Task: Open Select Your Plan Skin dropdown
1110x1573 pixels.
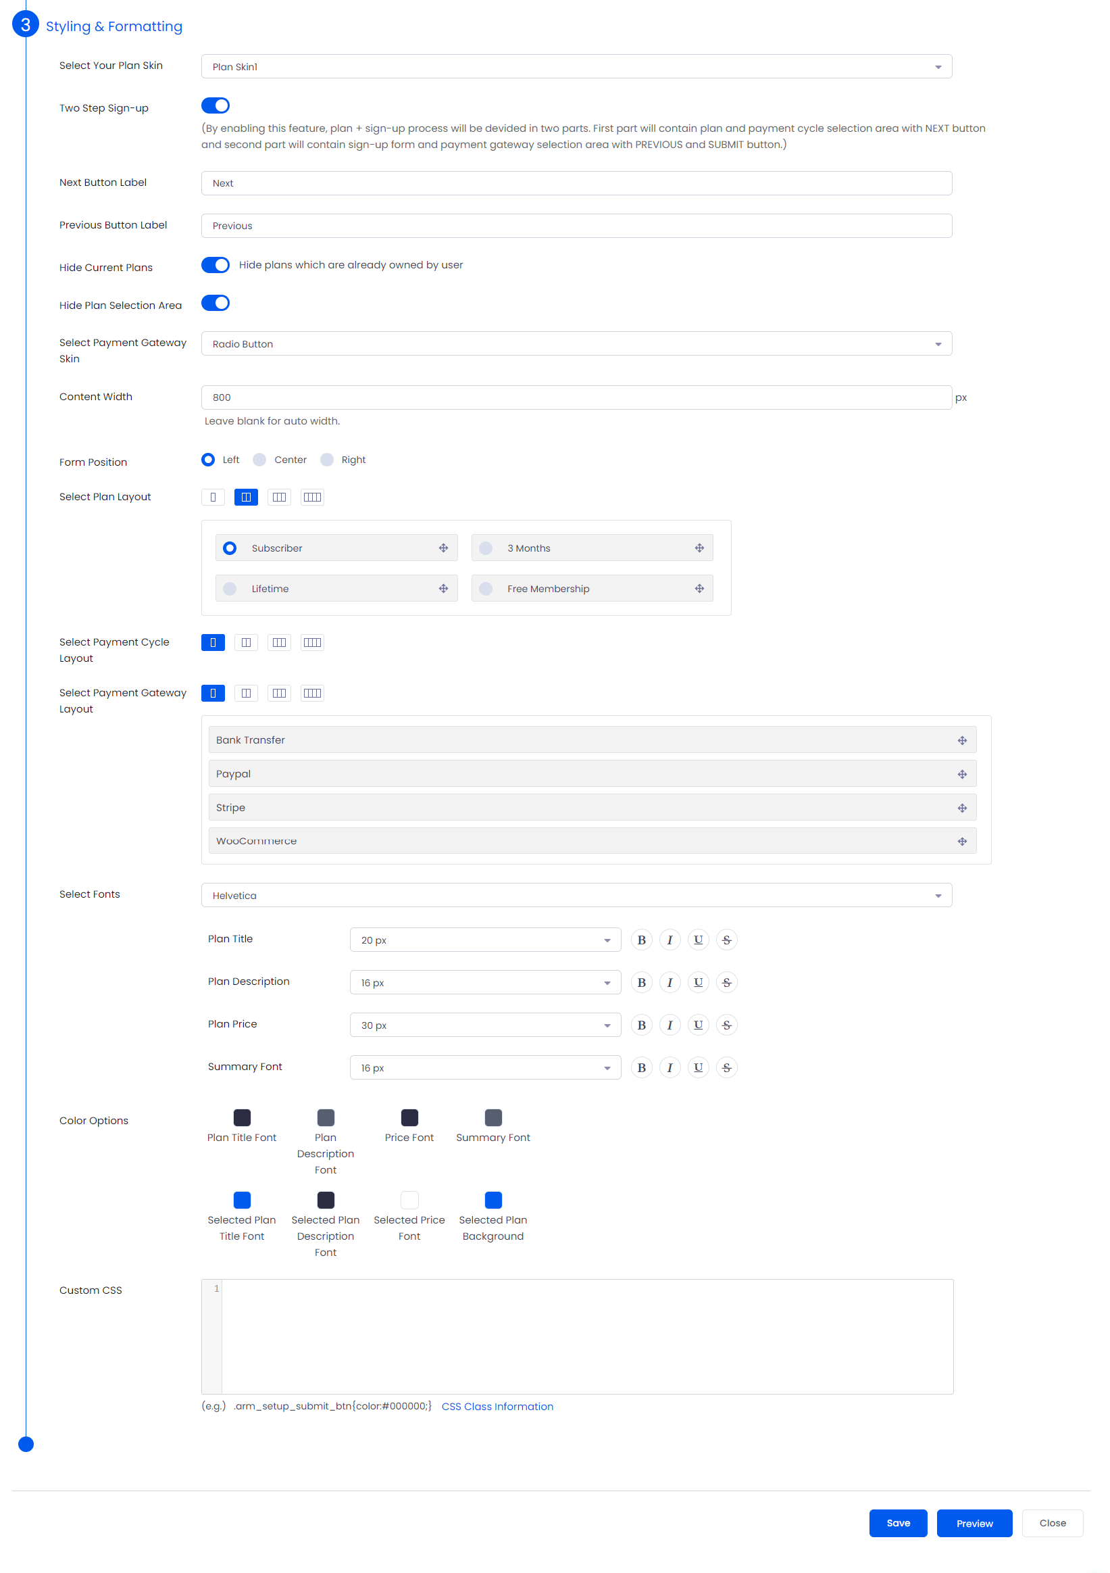Action: (576, 66)
